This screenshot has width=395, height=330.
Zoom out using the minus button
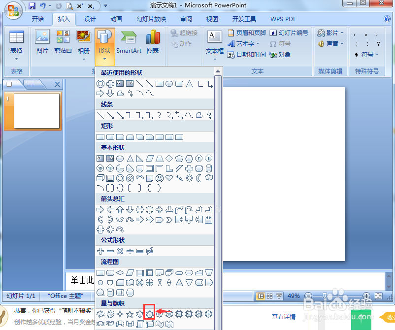308,296
